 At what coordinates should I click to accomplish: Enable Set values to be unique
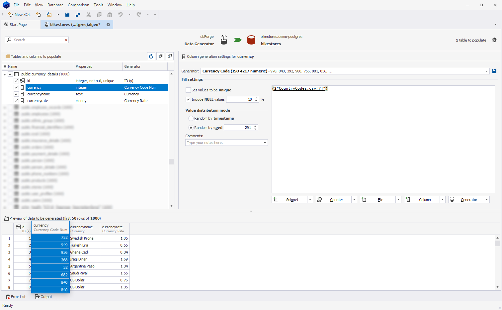coord(188,90)
